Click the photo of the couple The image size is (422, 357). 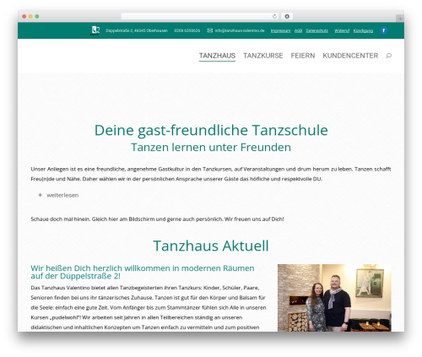(x=334, y=298)
